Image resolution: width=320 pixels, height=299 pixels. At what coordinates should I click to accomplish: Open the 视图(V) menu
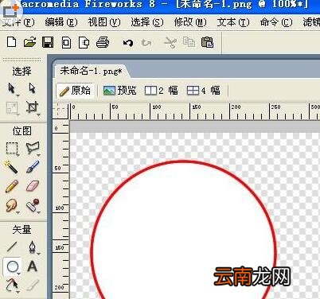pos(104,22)
